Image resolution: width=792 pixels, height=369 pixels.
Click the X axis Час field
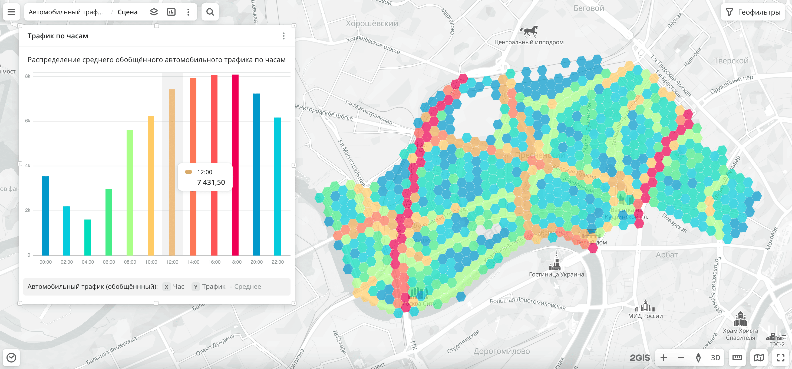click(x=178, y=287)
